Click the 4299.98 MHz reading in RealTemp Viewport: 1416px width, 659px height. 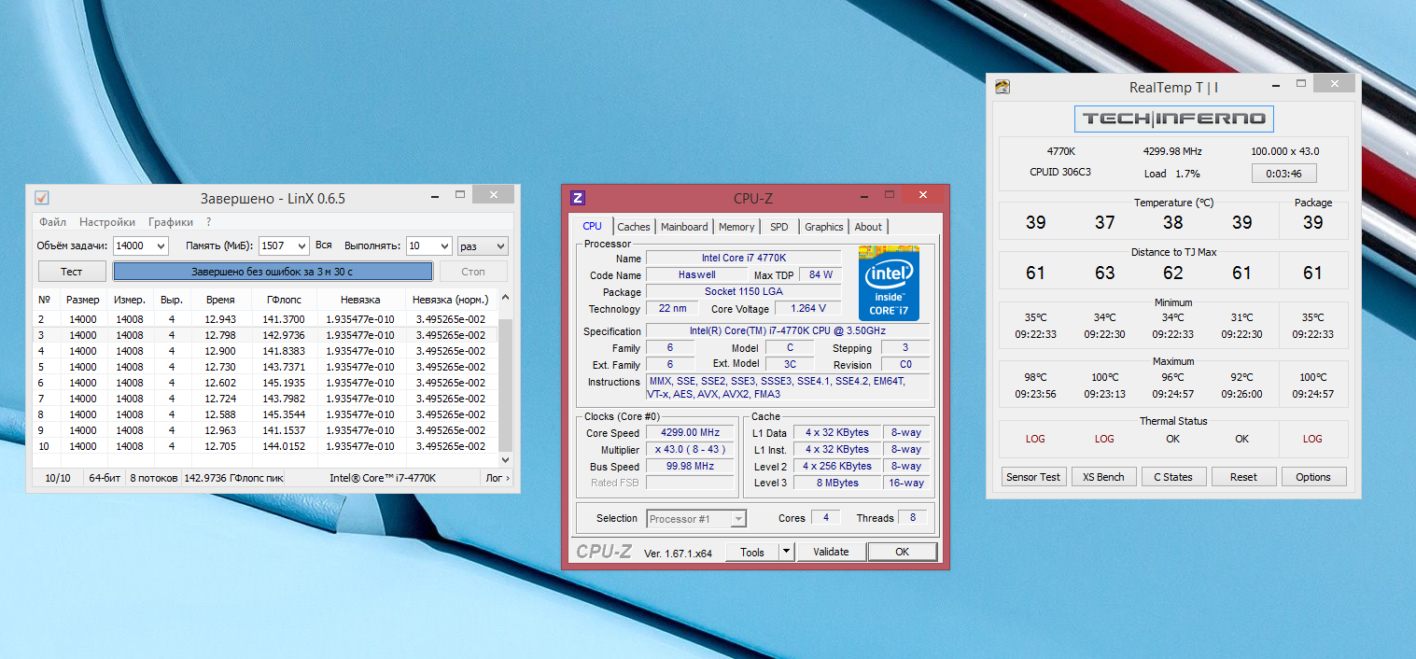(1172, 151)
